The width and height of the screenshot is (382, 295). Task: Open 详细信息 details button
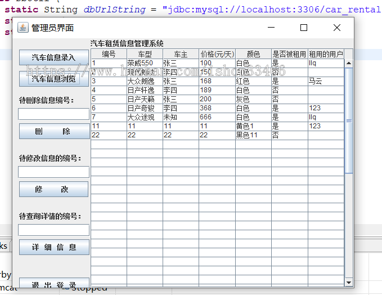[54, 247]
